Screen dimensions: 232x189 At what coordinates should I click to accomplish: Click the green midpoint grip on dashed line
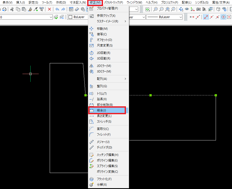150,95
